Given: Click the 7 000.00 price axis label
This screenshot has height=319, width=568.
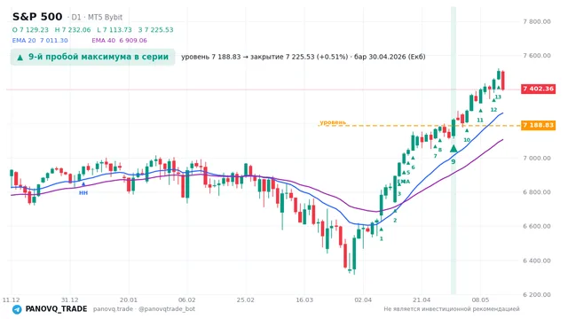Looking at the screenshot, I should click(536, 158).
